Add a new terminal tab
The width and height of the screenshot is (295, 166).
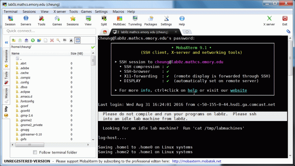[187, 32]
